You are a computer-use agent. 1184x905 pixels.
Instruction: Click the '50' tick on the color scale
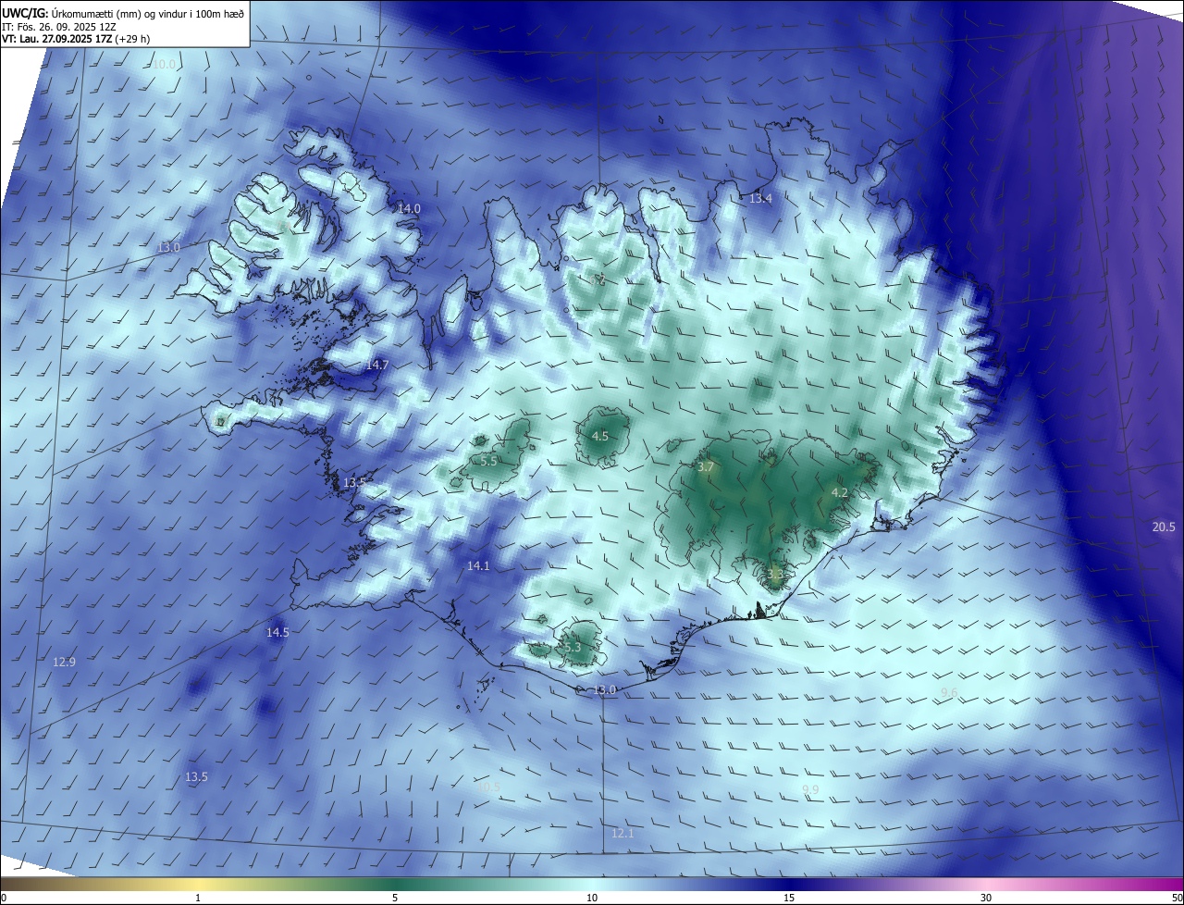coord(1177,899)
